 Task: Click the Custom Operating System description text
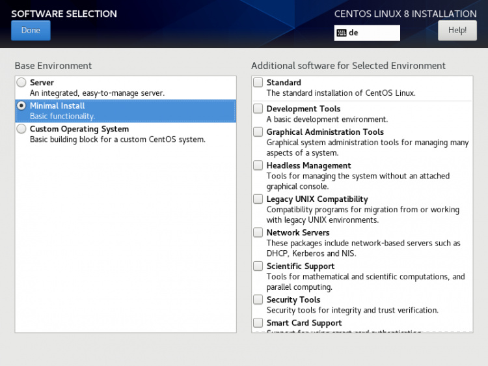click(x=117, y=139)
